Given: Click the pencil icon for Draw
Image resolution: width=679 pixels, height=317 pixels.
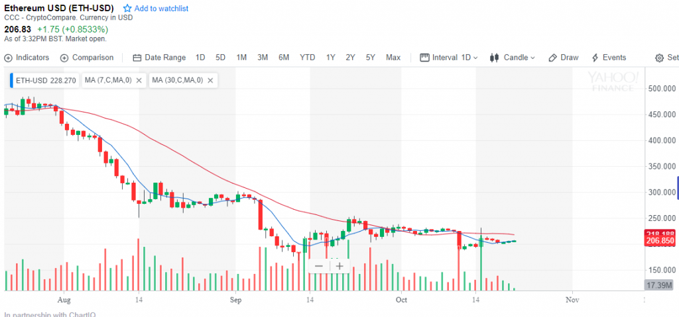Looking at the screenshot, I should 552,58.
